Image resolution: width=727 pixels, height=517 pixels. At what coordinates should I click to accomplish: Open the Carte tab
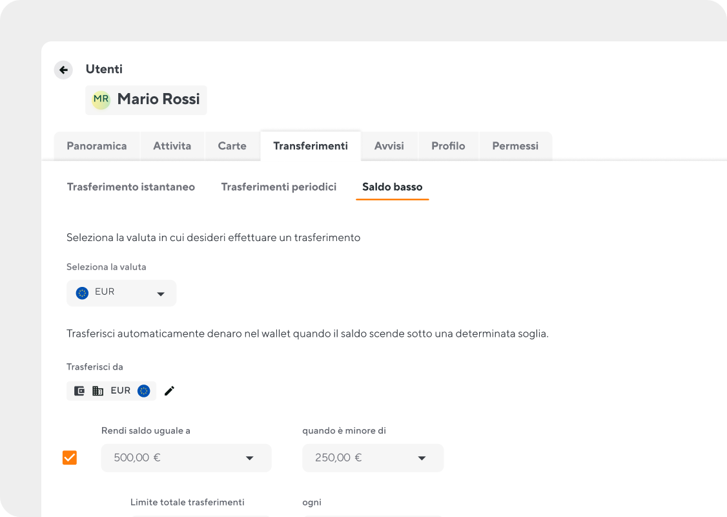(x=232, y=146)
